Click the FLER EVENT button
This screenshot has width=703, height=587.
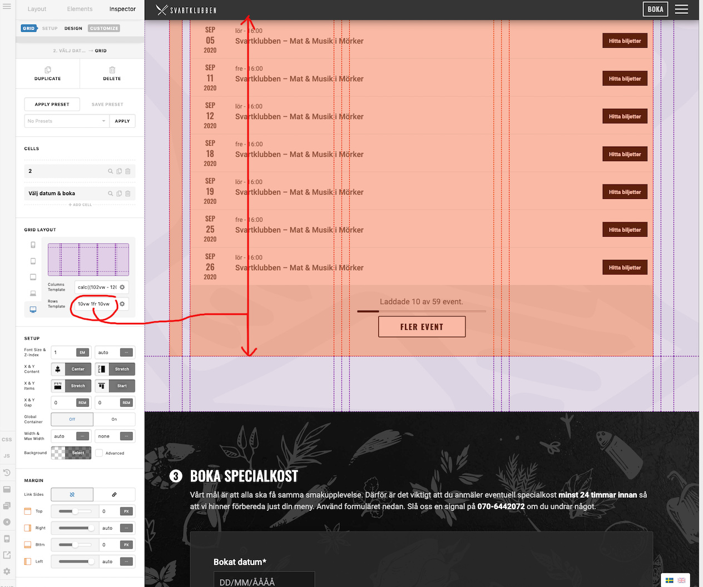click(x=422, y=327)
